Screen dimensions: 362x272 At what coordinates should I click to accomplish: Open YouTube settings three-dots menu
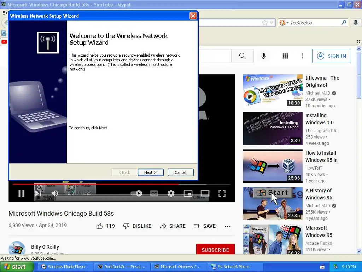coord(302,56)
